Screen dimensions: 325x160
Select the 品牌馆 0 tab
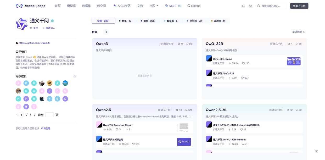click(218, 21)
